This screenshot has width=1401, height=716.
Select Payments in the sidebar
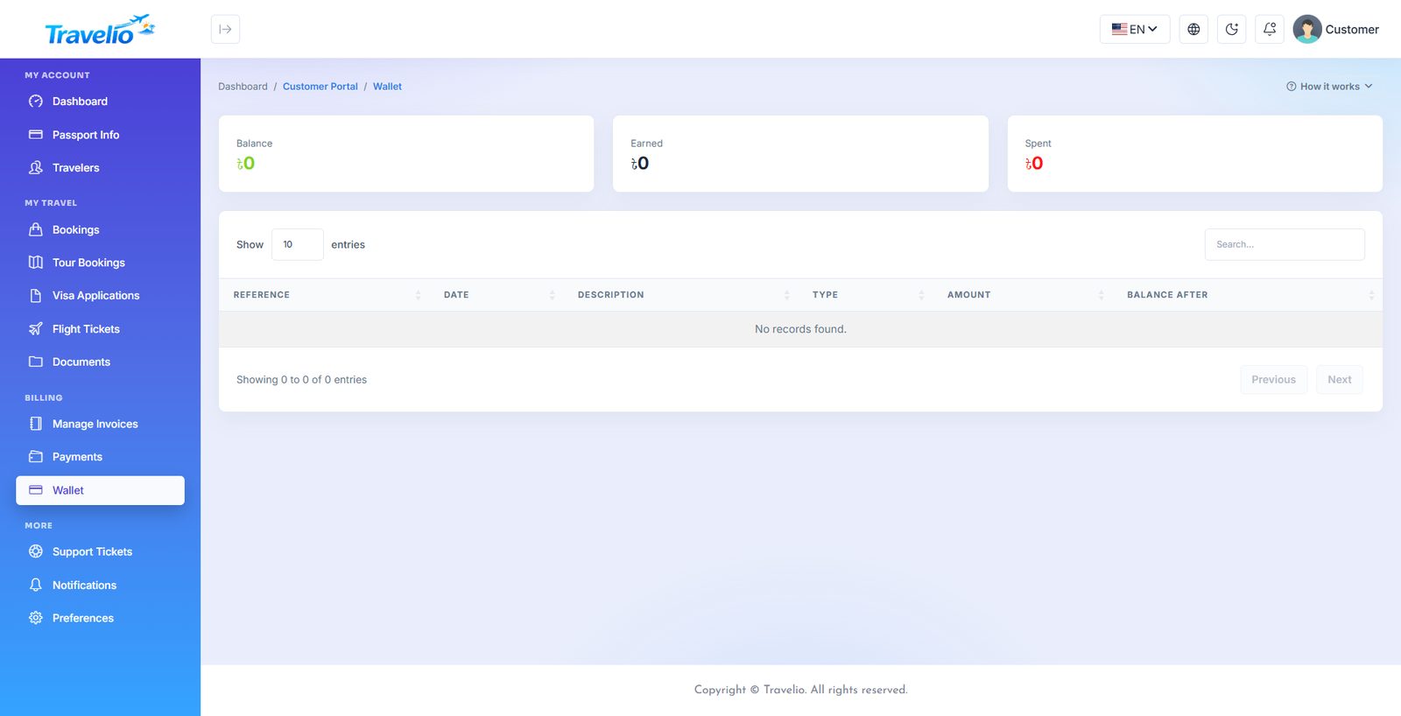(x=100, y=457)
